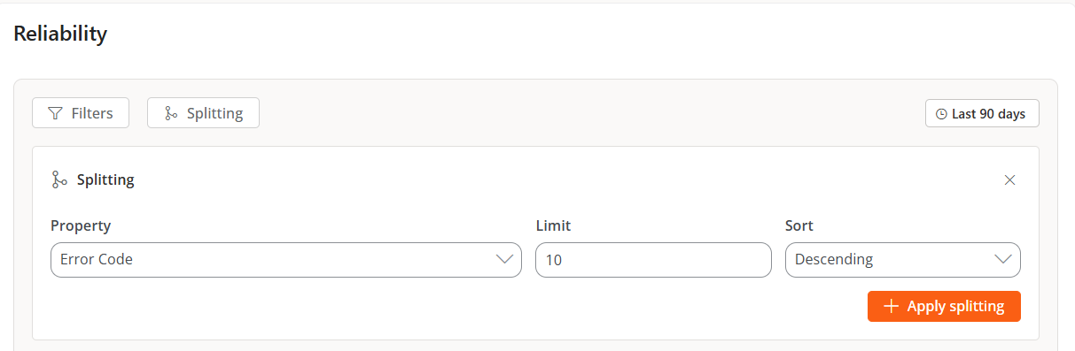Click the Property field label

(81, 225)
